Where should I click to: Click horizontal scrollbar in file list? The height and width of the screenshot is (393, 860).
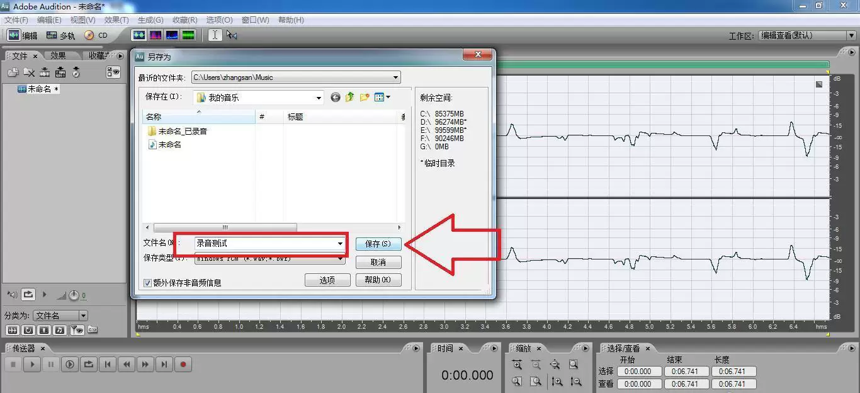point(225,227)
